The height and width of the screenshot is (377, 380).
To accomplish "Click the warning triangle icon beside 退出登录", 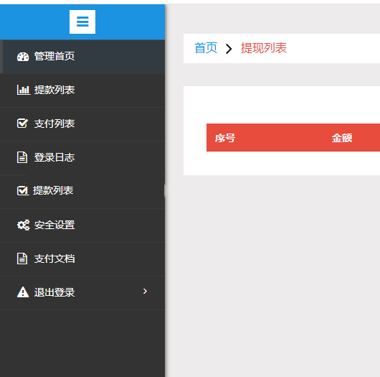I will tap(23, 292).
